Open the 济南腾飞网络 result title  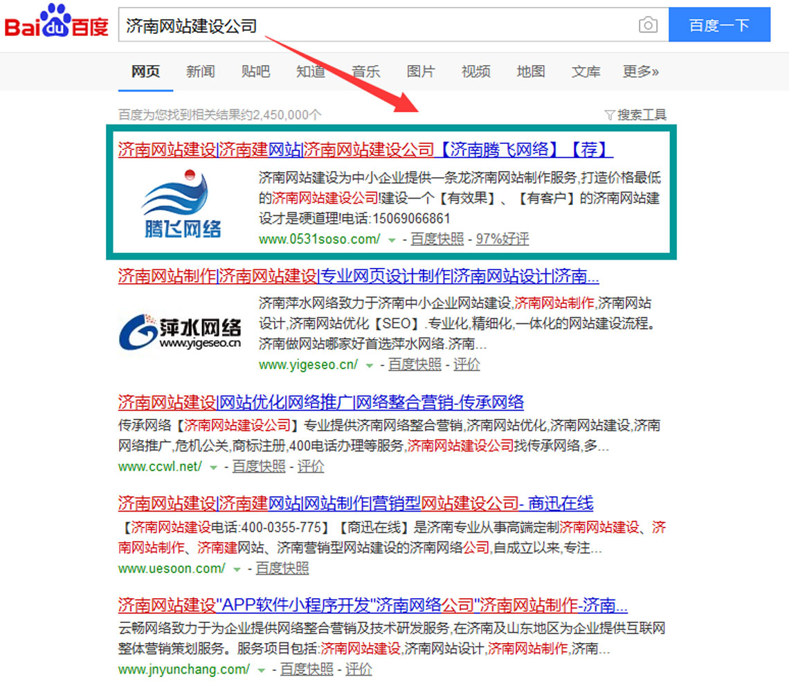pyautogui.click(x=365, y=150)
